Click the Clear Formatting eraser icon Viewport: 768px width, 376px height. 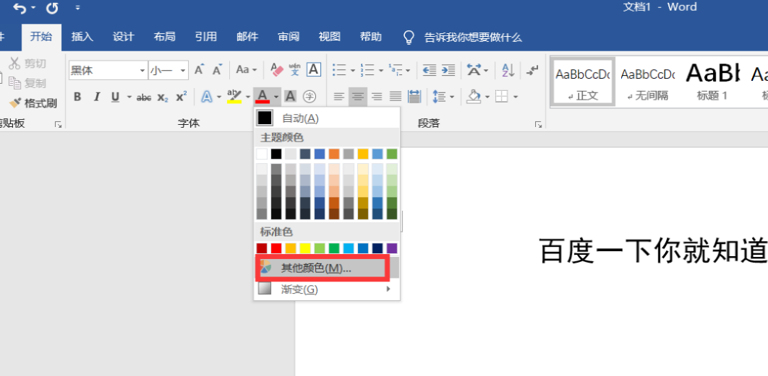point(277,70)
